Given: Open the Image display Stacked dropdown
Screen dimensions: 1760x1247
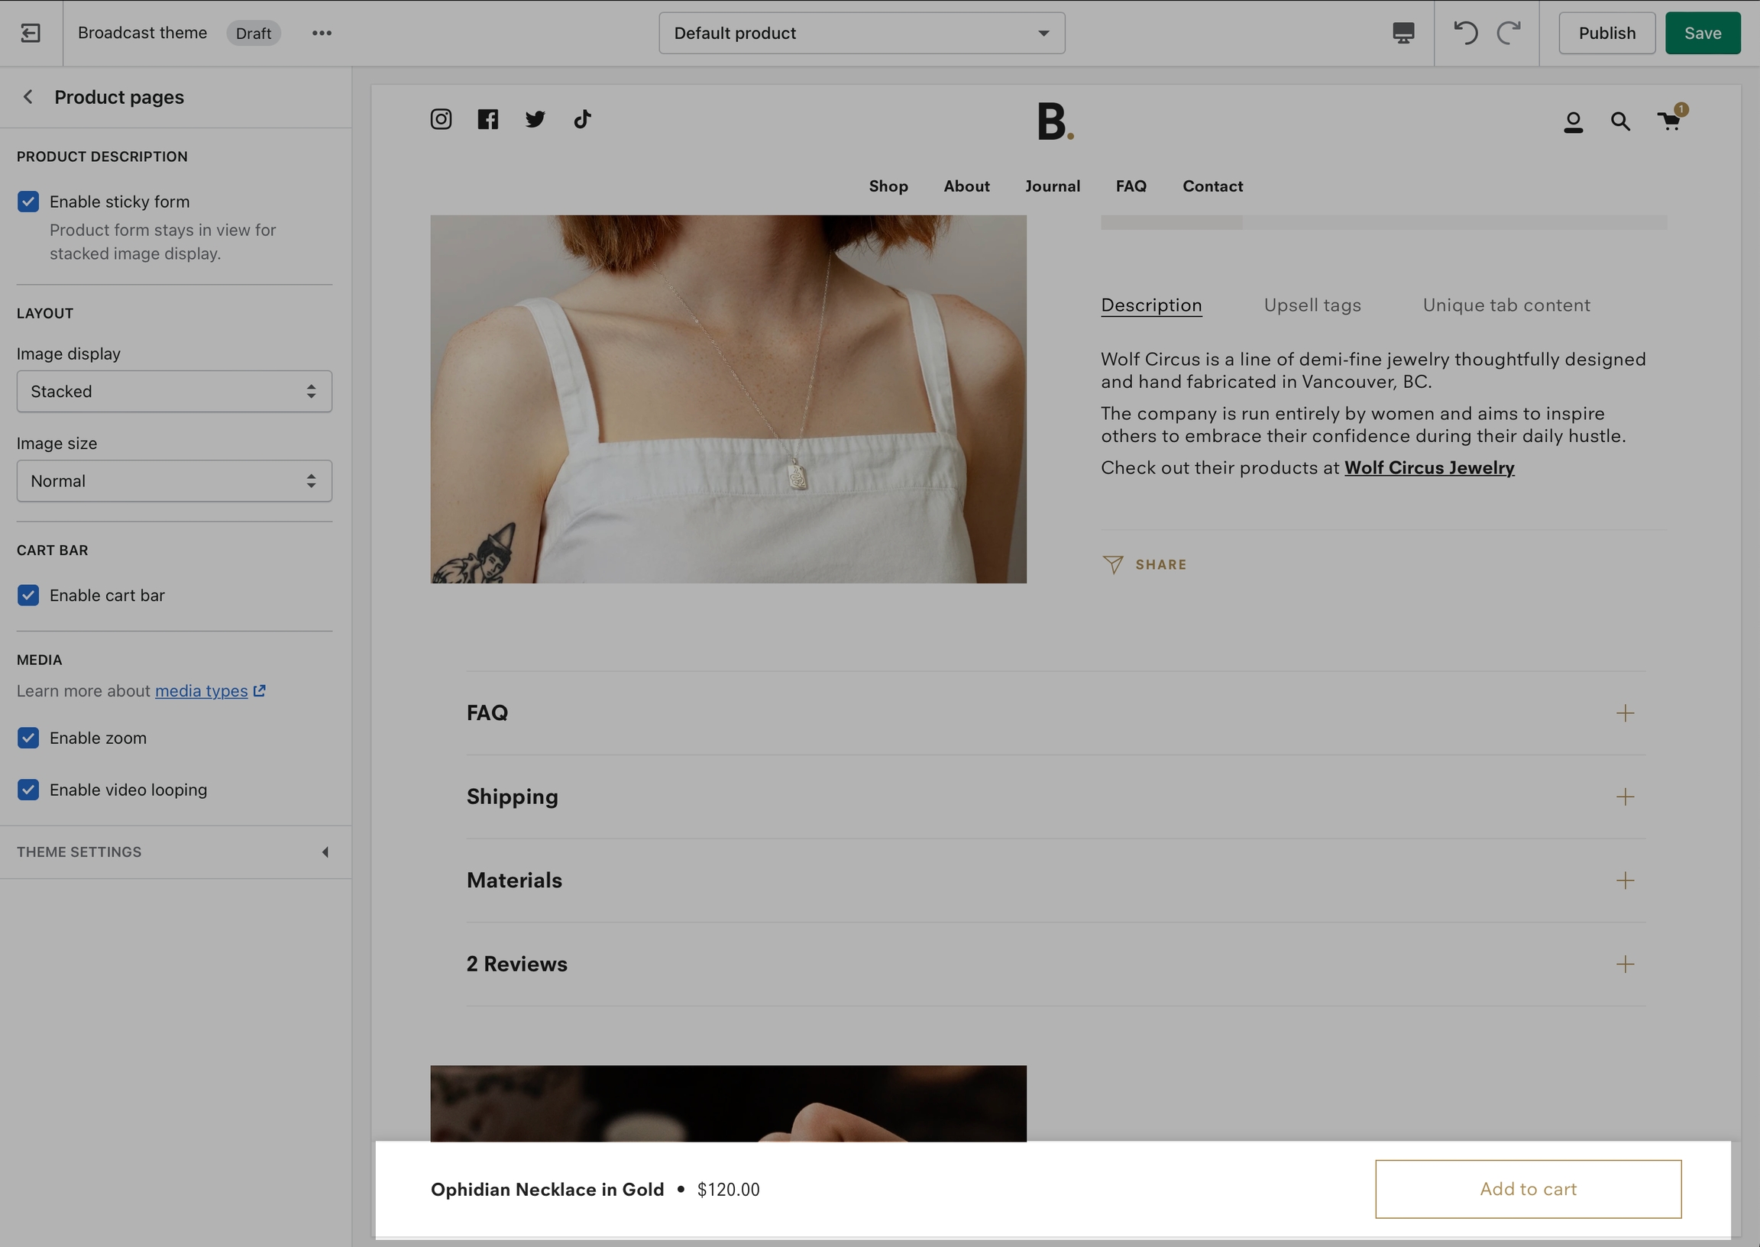Looking at the screenshot, I should [x=174, y=392].
